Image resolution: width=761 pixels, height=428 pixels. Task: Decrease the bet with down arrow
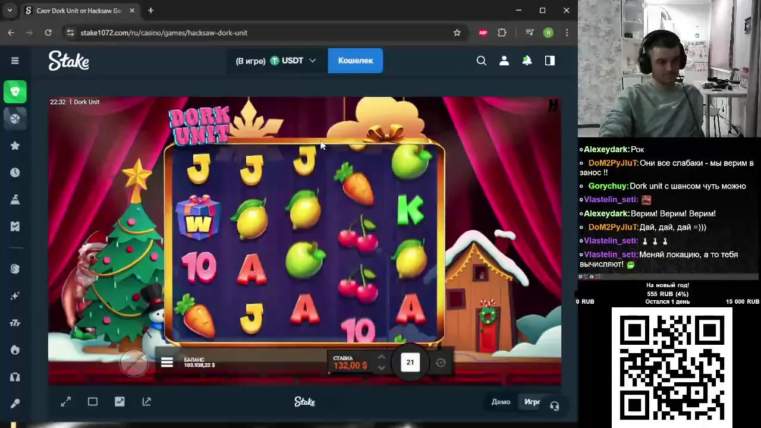(381, 368)
